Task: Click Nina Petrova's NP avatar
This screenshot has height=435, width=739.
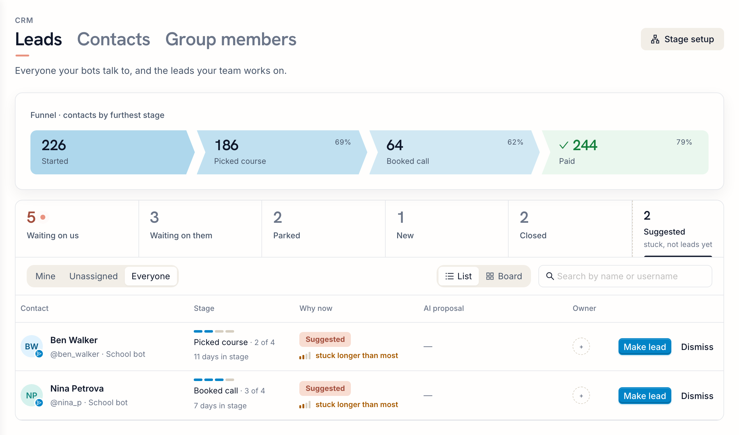Action: coord(32,395)
